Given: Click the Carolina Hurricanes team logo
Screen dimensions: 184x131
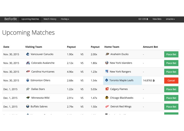Looking at the screenshot, I should [x=28, y=71].
